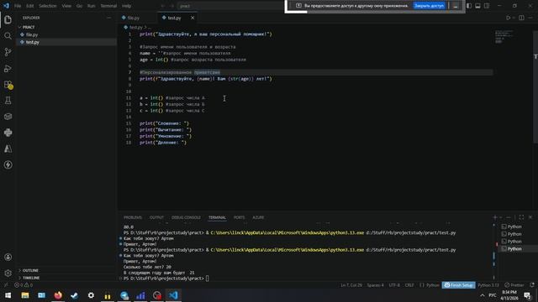Viewport: 538px width, 302px height.
Task: Open Telegram from the taskbar
Action: [124, 295]
